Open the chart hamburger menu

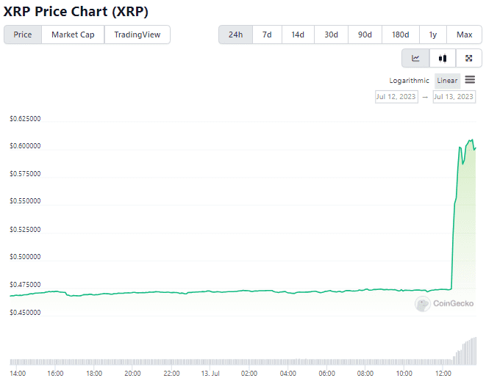tap(470, 80)
